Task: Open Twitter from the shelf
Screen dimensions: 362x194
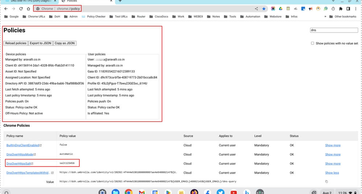Action: click(x=220, y=192)
